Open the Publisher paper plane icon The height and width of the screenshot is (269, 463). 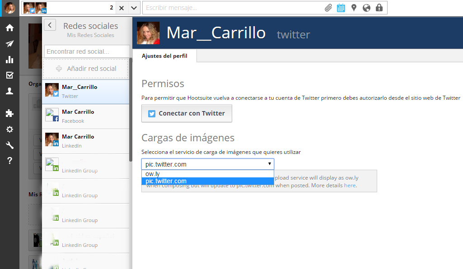(9, 44)
